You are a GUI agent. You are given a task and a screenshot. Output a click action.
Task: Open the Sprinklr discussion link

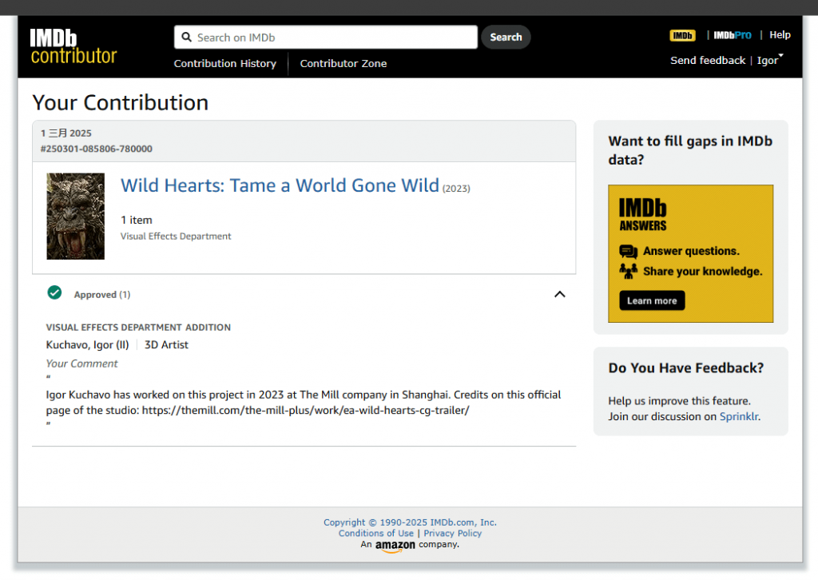pos(739,416)
